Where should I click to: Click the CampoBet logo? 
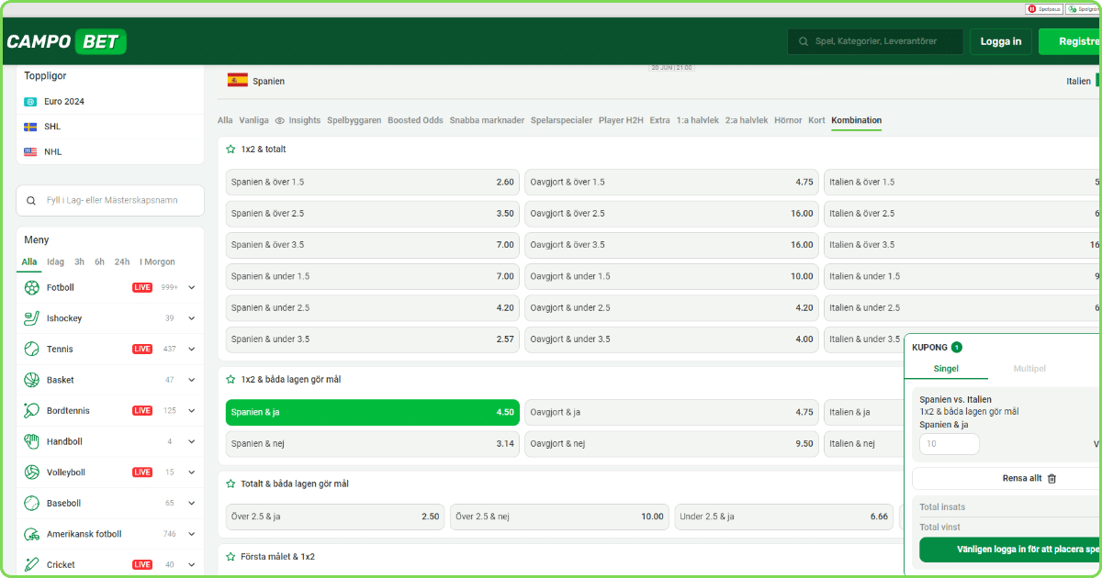66,41
